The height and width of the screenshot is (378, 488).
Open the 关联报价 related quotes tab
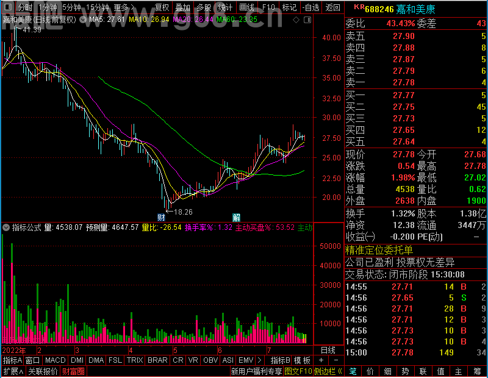43,371
